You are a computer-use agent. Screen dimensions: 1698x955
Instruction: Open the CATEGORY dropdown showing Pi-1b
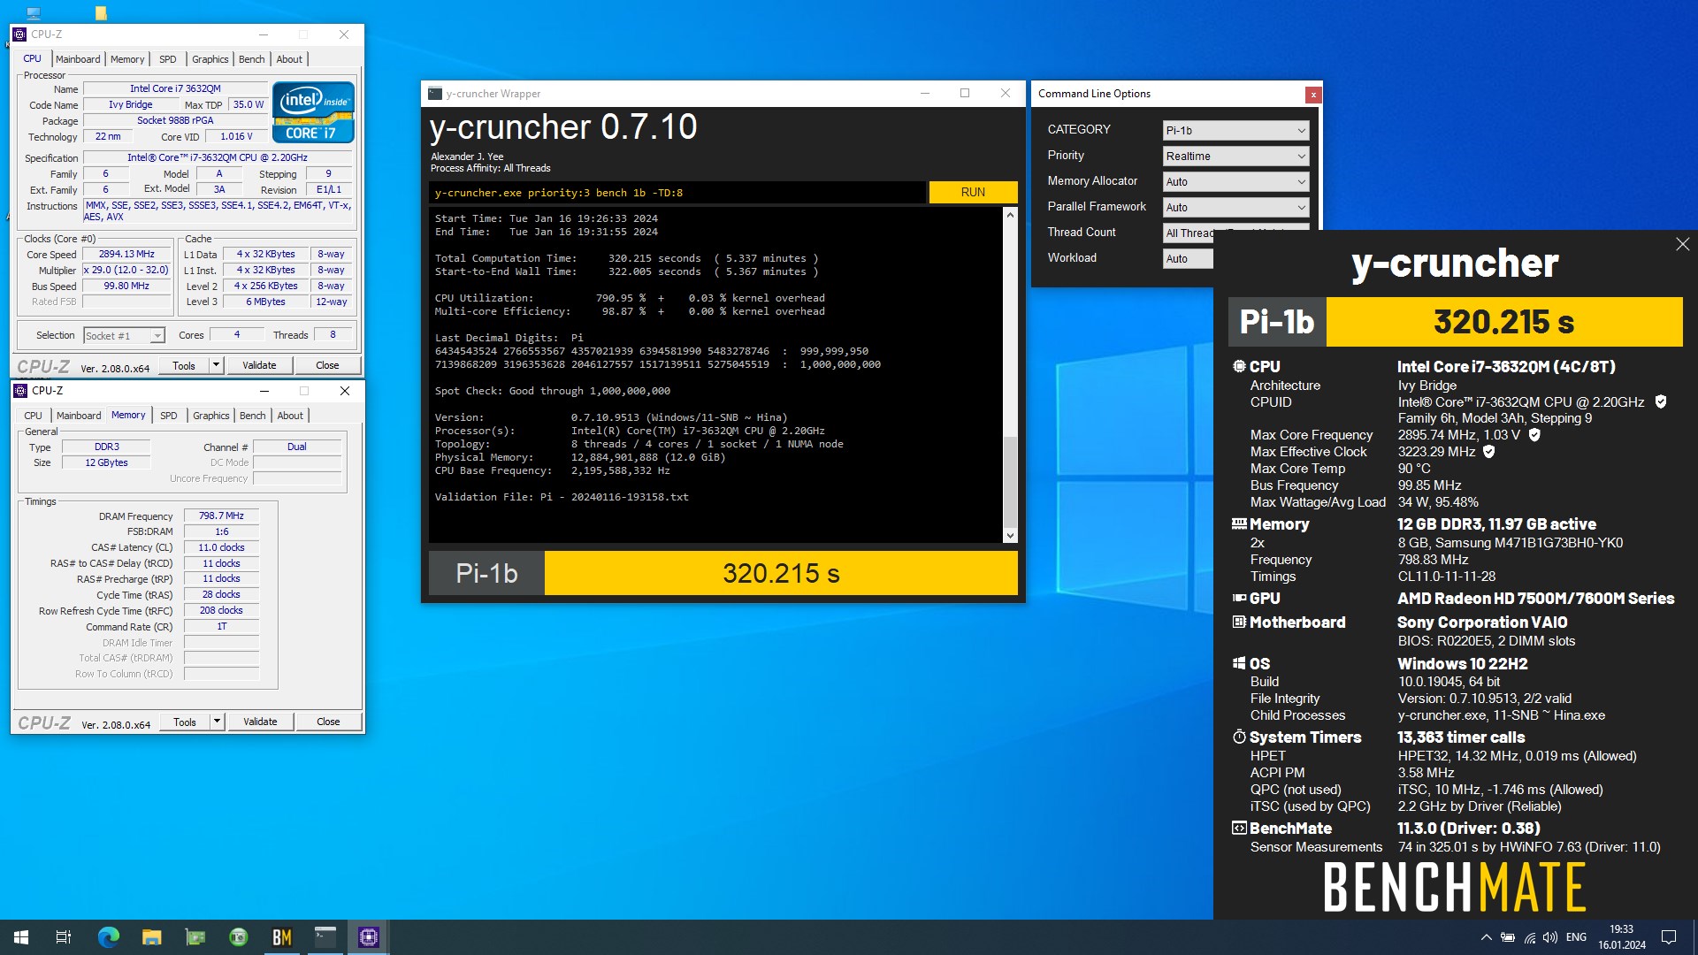tap(1235, 130)
